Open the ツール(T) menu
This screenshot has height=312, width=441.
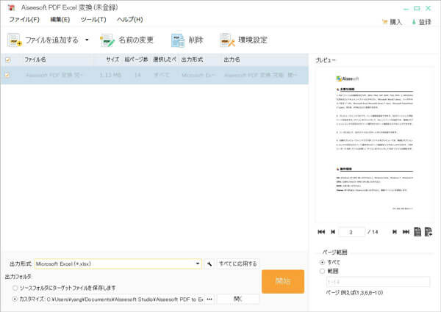(x=93, y=19)
